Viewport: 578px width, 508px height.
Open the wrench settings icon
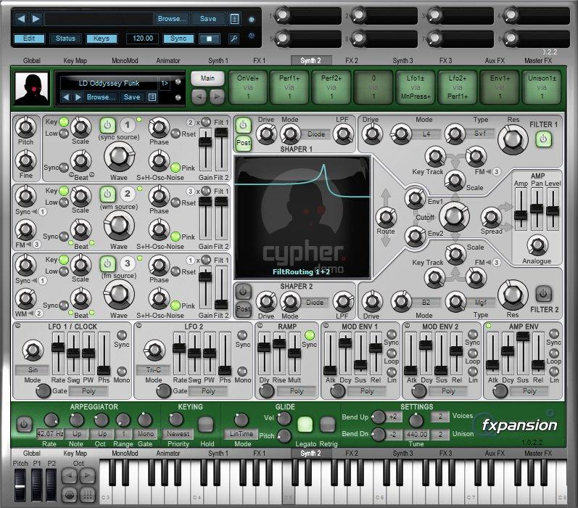click(234, 38)
